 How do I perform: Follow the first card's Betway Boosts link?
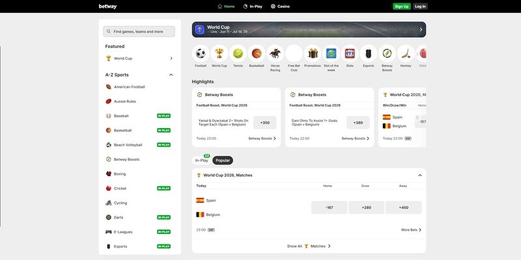tap(262, 138)
